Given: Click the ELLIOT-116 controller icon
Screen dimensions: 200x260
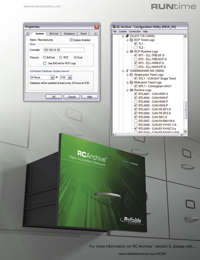Looking at the screenshot, I should pyautogui.click(x=127, y=36).
